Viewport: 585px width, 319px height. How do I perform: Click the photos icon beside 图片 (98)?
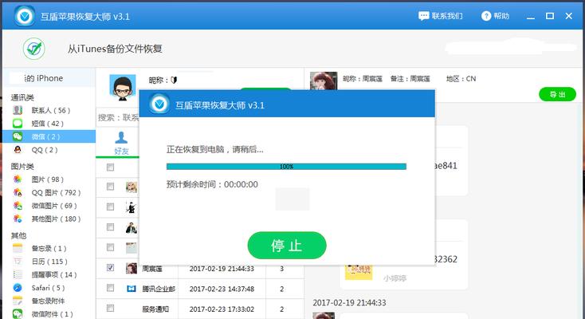pyautogui.click(x=18, y=179)
